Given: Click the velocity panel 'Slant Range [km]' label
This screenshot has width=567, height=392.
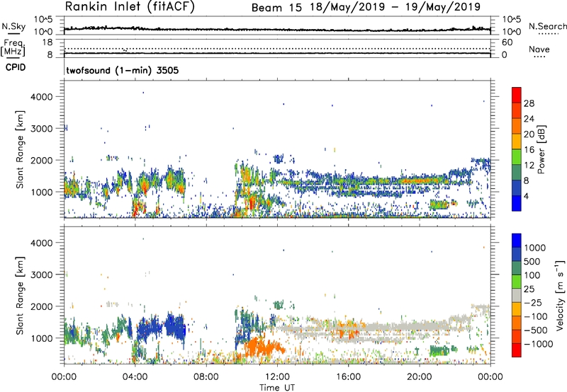Looking at the screenshot, I should tap(20, 295).
